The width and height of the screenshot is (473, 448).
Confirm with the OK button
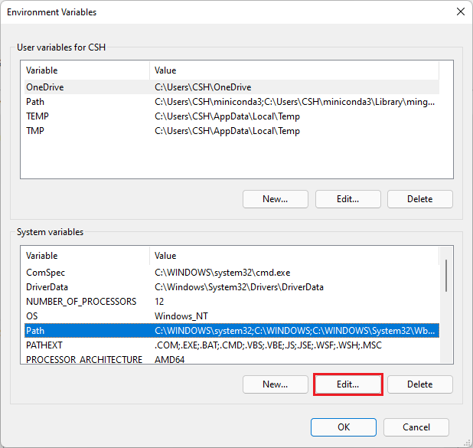pos(344,427)
